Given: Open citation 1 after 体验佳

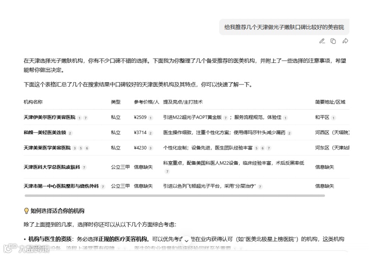Looking at the screenshot, I should point(285,118).
